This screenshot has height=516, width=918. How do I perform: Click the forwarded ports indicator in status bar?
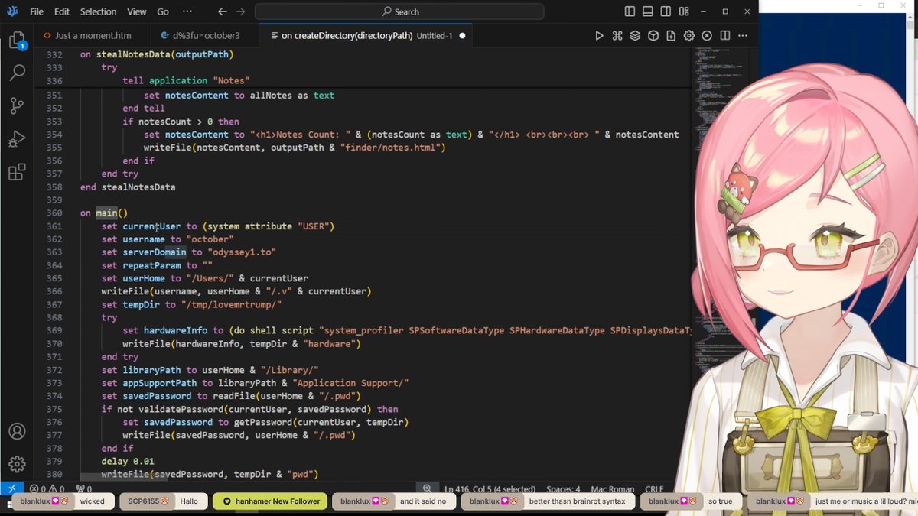point(84,488)
